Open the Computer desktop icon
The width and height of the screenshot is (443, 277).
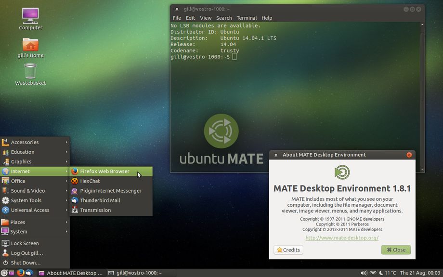point(30,16)
